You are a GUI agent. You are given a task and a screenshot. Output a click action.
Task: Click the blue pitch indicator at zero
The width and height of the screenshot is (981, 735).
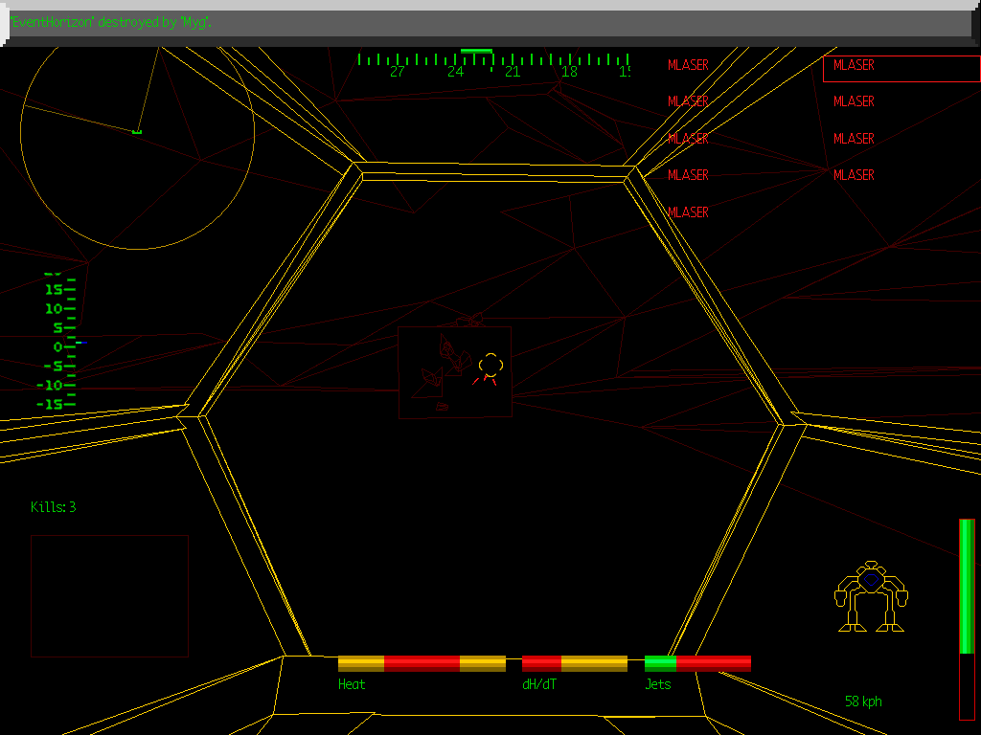click(82, 343)
